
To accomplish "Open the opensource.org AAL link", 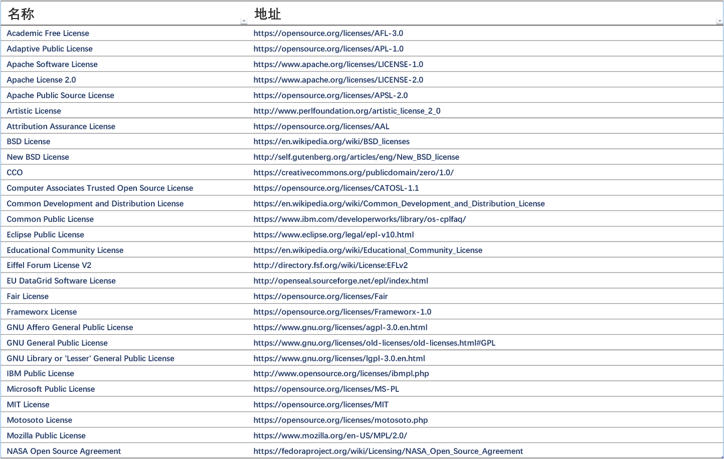I will 321,126.
